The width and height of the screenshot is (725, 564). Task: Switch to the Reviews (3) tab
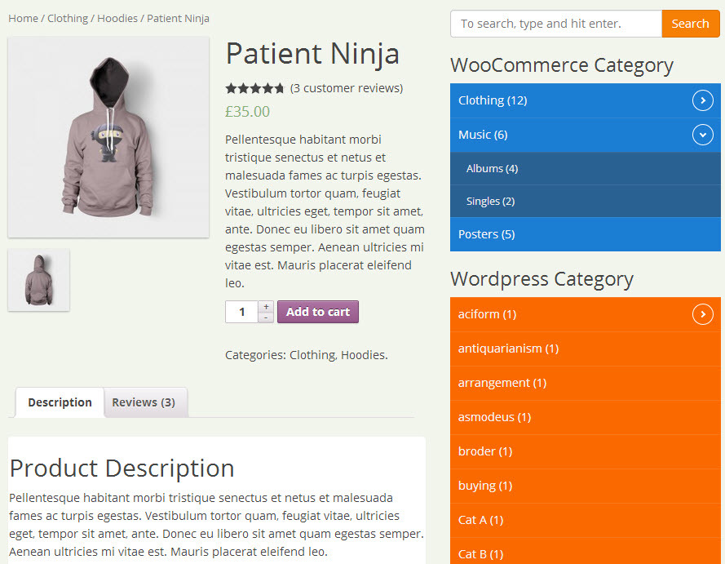coord(144,402)
